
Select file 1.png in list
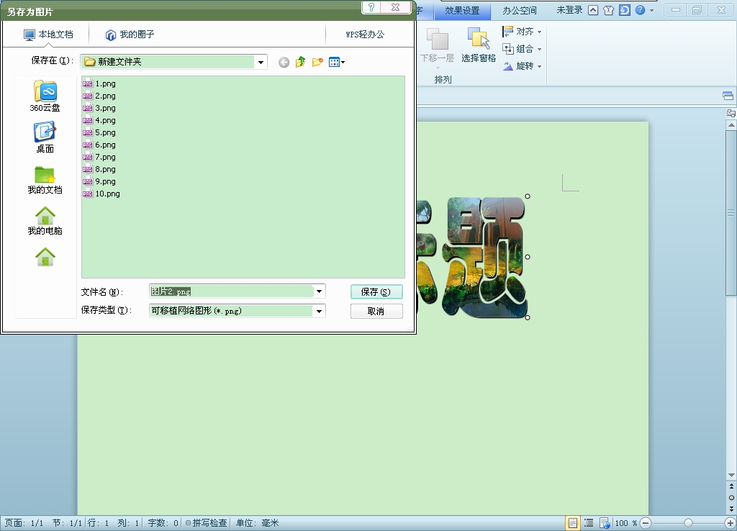tap(99, 83)
